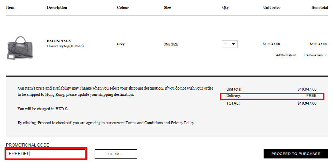Viewport: 333px width, 163px height.
Task: Open the quantity dropdown arrow
Action: (x=233, y=44)
